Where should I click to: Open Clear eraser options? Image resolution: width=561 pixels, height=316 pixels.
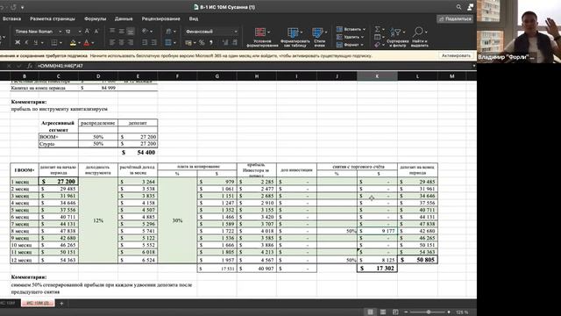378,45
